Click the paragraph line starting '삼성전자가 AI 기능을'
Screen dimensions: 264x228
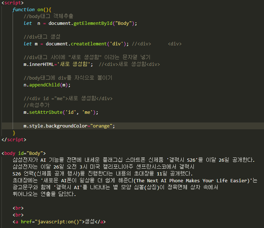pyautogui.click(x=134, y=160)
